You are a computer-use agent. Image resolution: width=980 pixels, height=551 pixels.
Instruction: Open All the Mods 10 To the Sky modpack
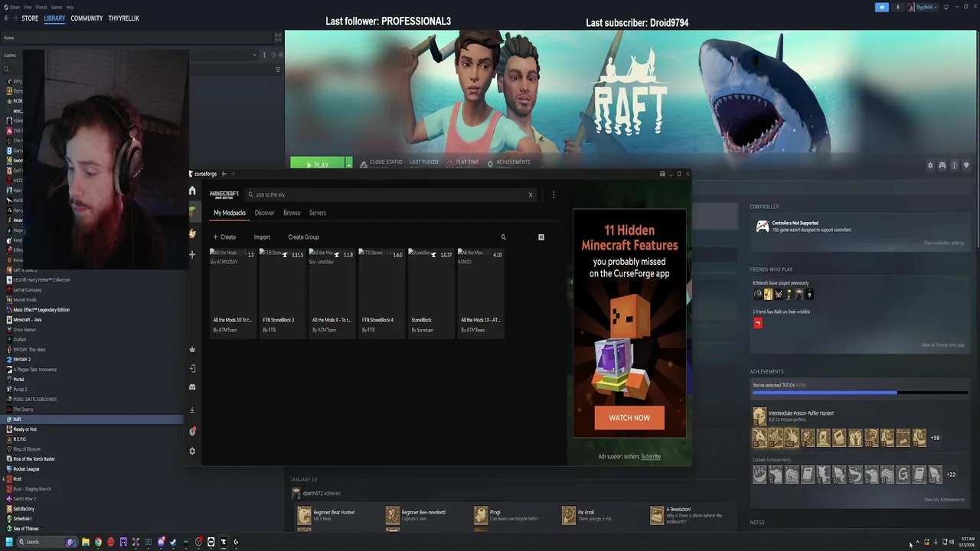233,292
